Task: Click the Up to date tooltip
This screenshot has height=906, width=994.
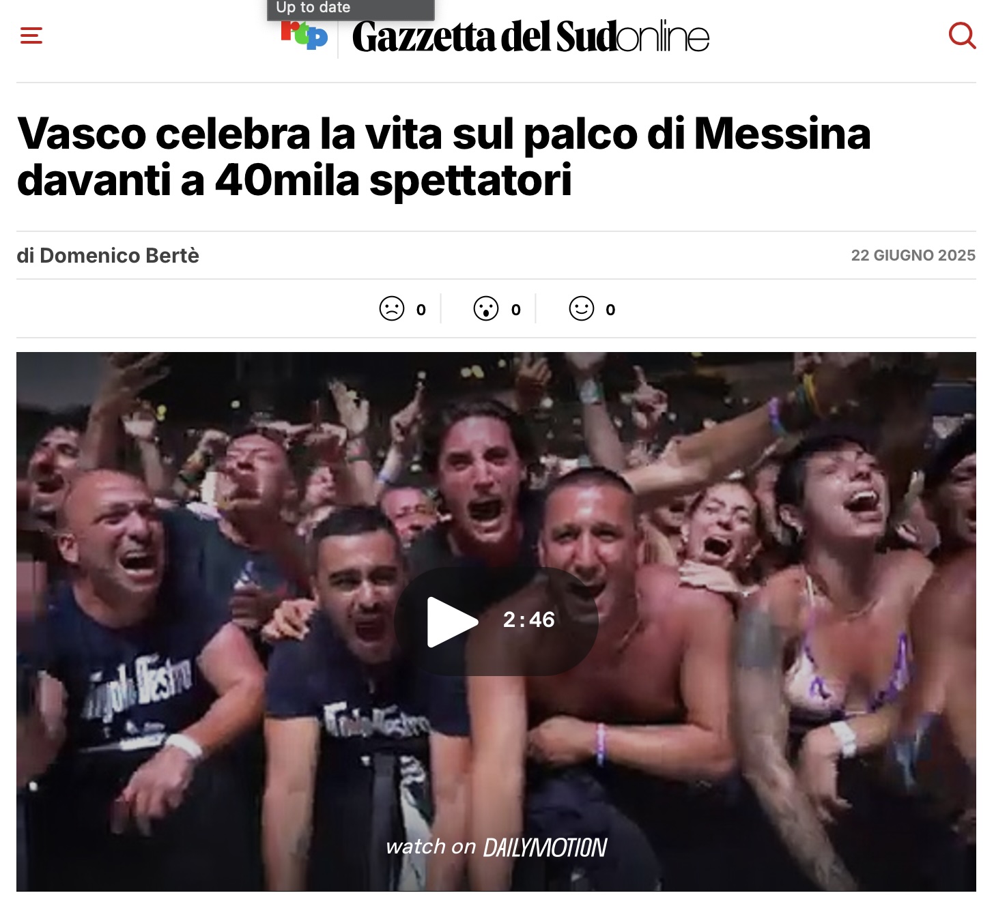Action: [x=350, y=9]
